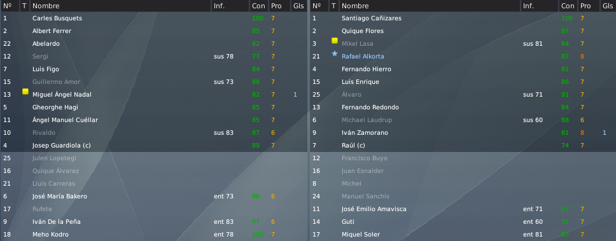Viewport: 616px width, 241px height.
Task: Click Miguel Ángel Nadal's yellow card icon
Action: click(25, 92)
